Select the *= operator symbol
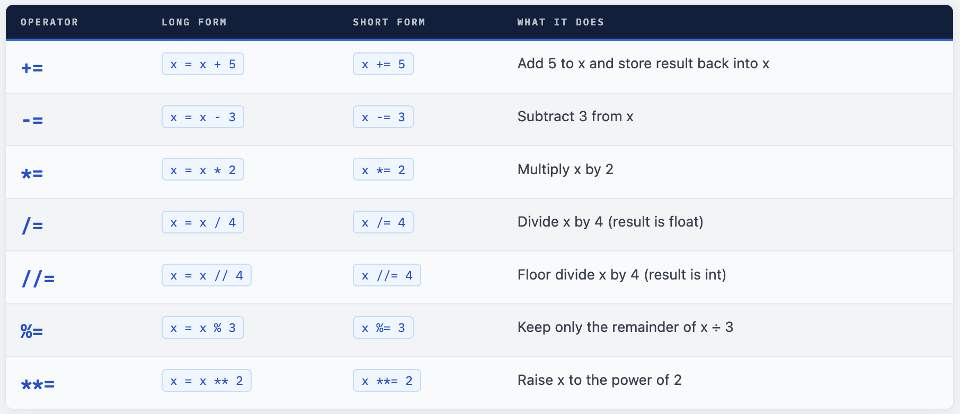Viewport: 960px width, 414px height. [32, 173]
